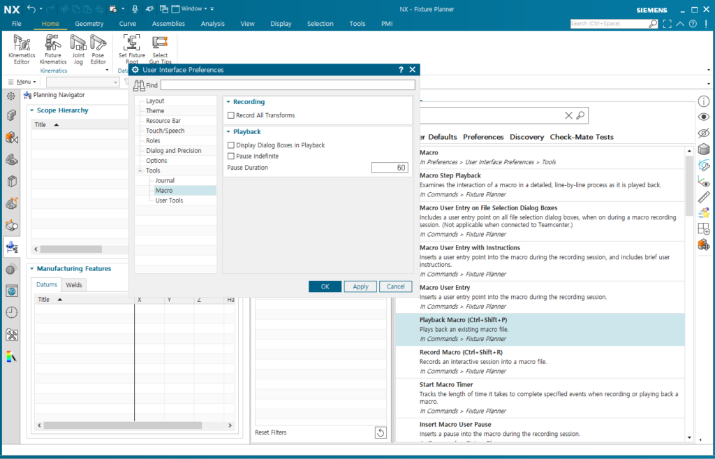This screenshot has height=459, width=715.
Task: Collapse the Tools tree node
Action: pos(140,170)
